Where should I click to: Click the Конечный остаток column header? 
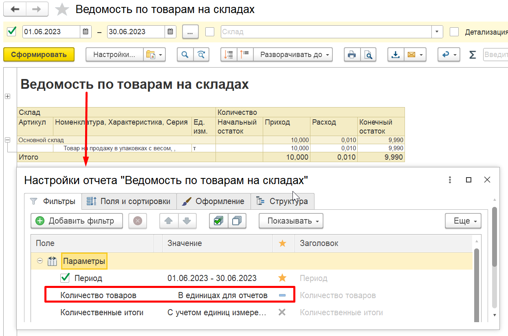click(x=381, y=127)
